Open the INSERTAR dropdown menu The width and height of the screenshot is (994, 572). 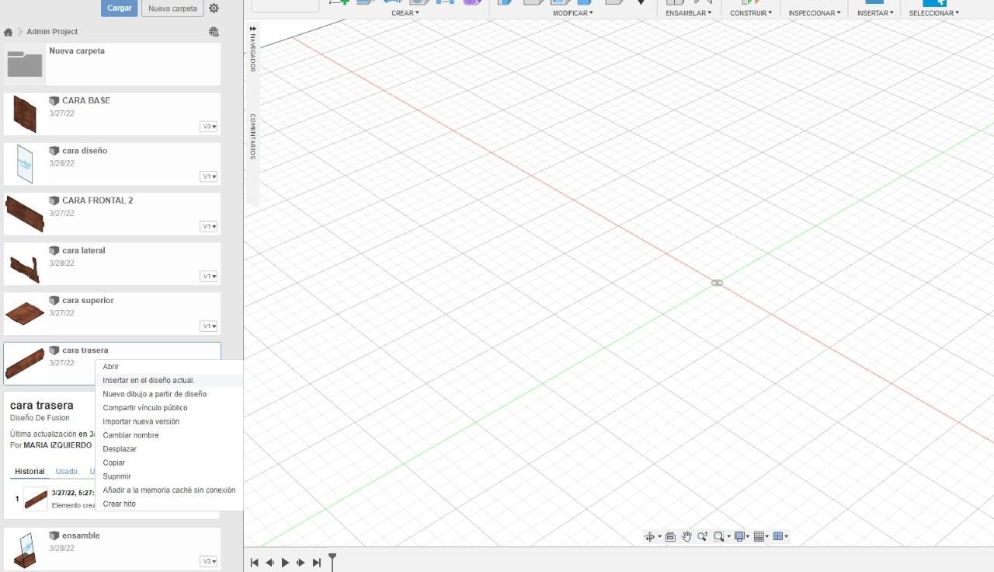875,13
